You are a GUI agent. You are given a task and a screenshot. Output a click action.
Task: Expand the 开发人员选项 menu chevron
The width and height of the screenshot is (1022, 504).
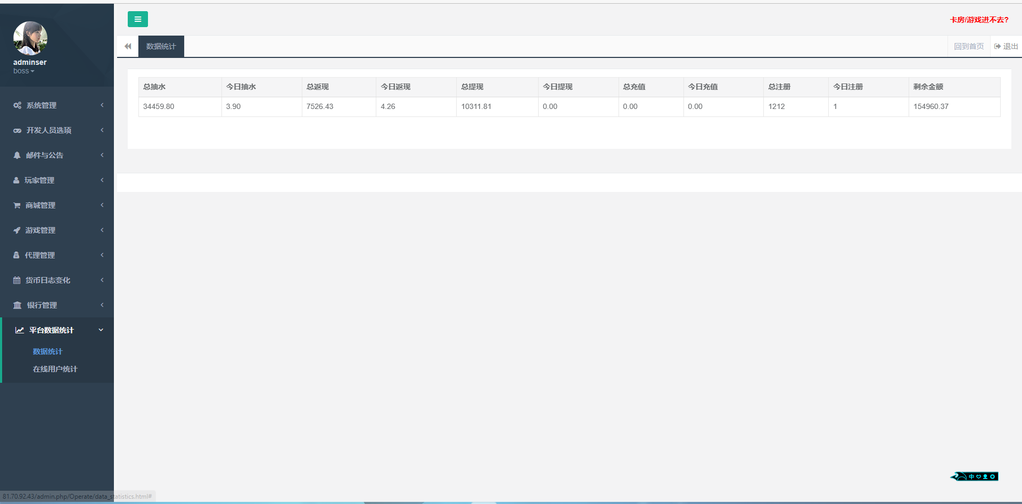click(102, 130)
